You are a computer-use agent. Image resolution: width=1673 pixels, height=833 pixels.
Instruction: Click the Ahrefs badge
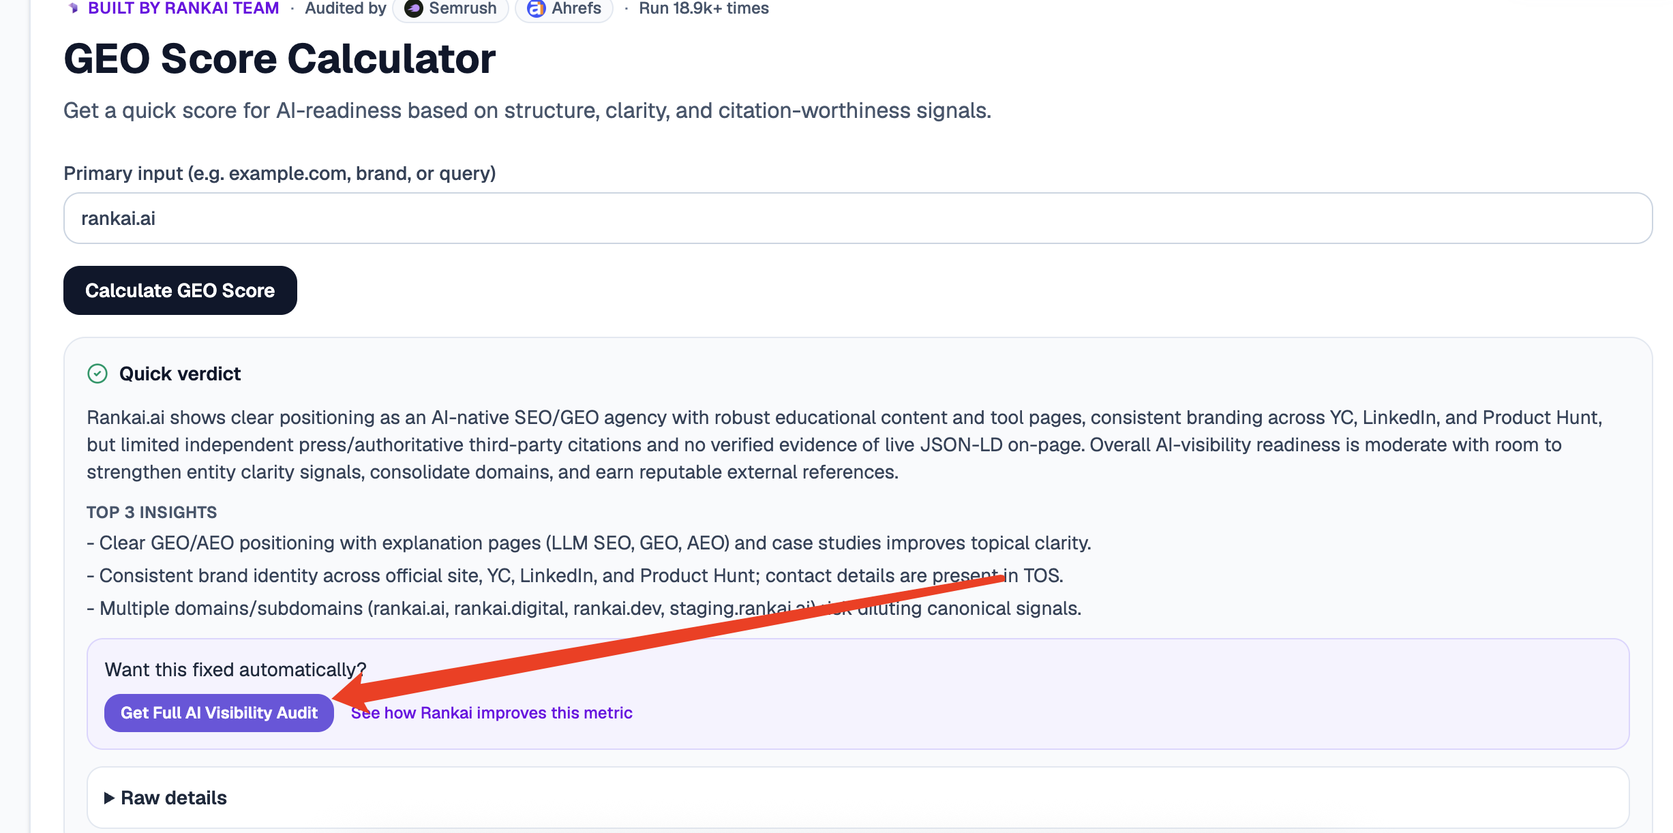(x=564, y=9)
